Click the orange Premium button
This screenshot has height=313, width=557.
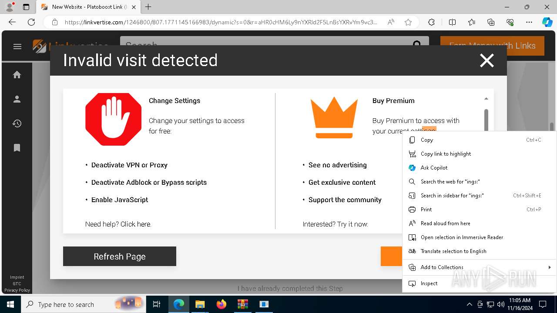click(392, 256)
